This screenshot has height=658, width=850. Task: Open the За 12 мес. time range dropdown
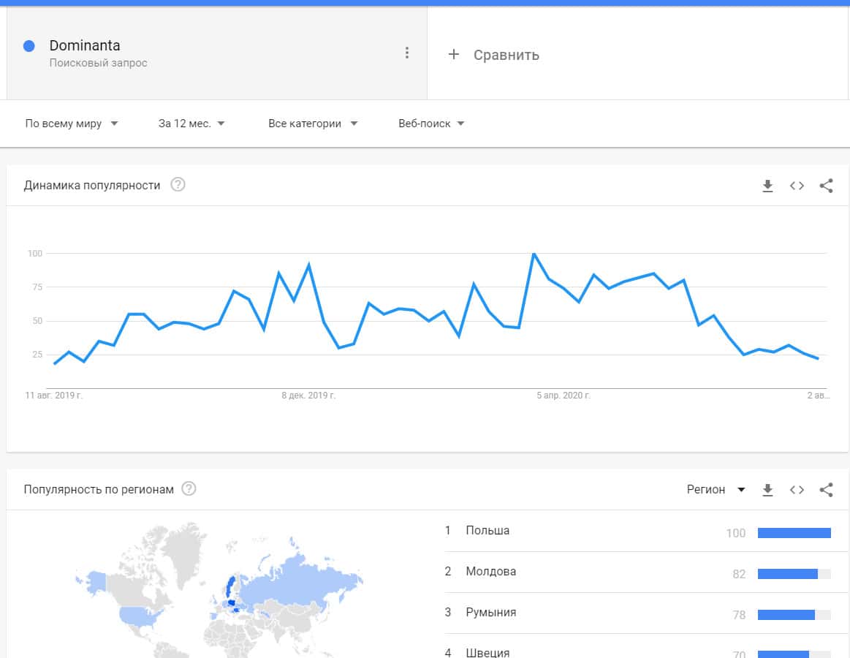tap(191, 124)
